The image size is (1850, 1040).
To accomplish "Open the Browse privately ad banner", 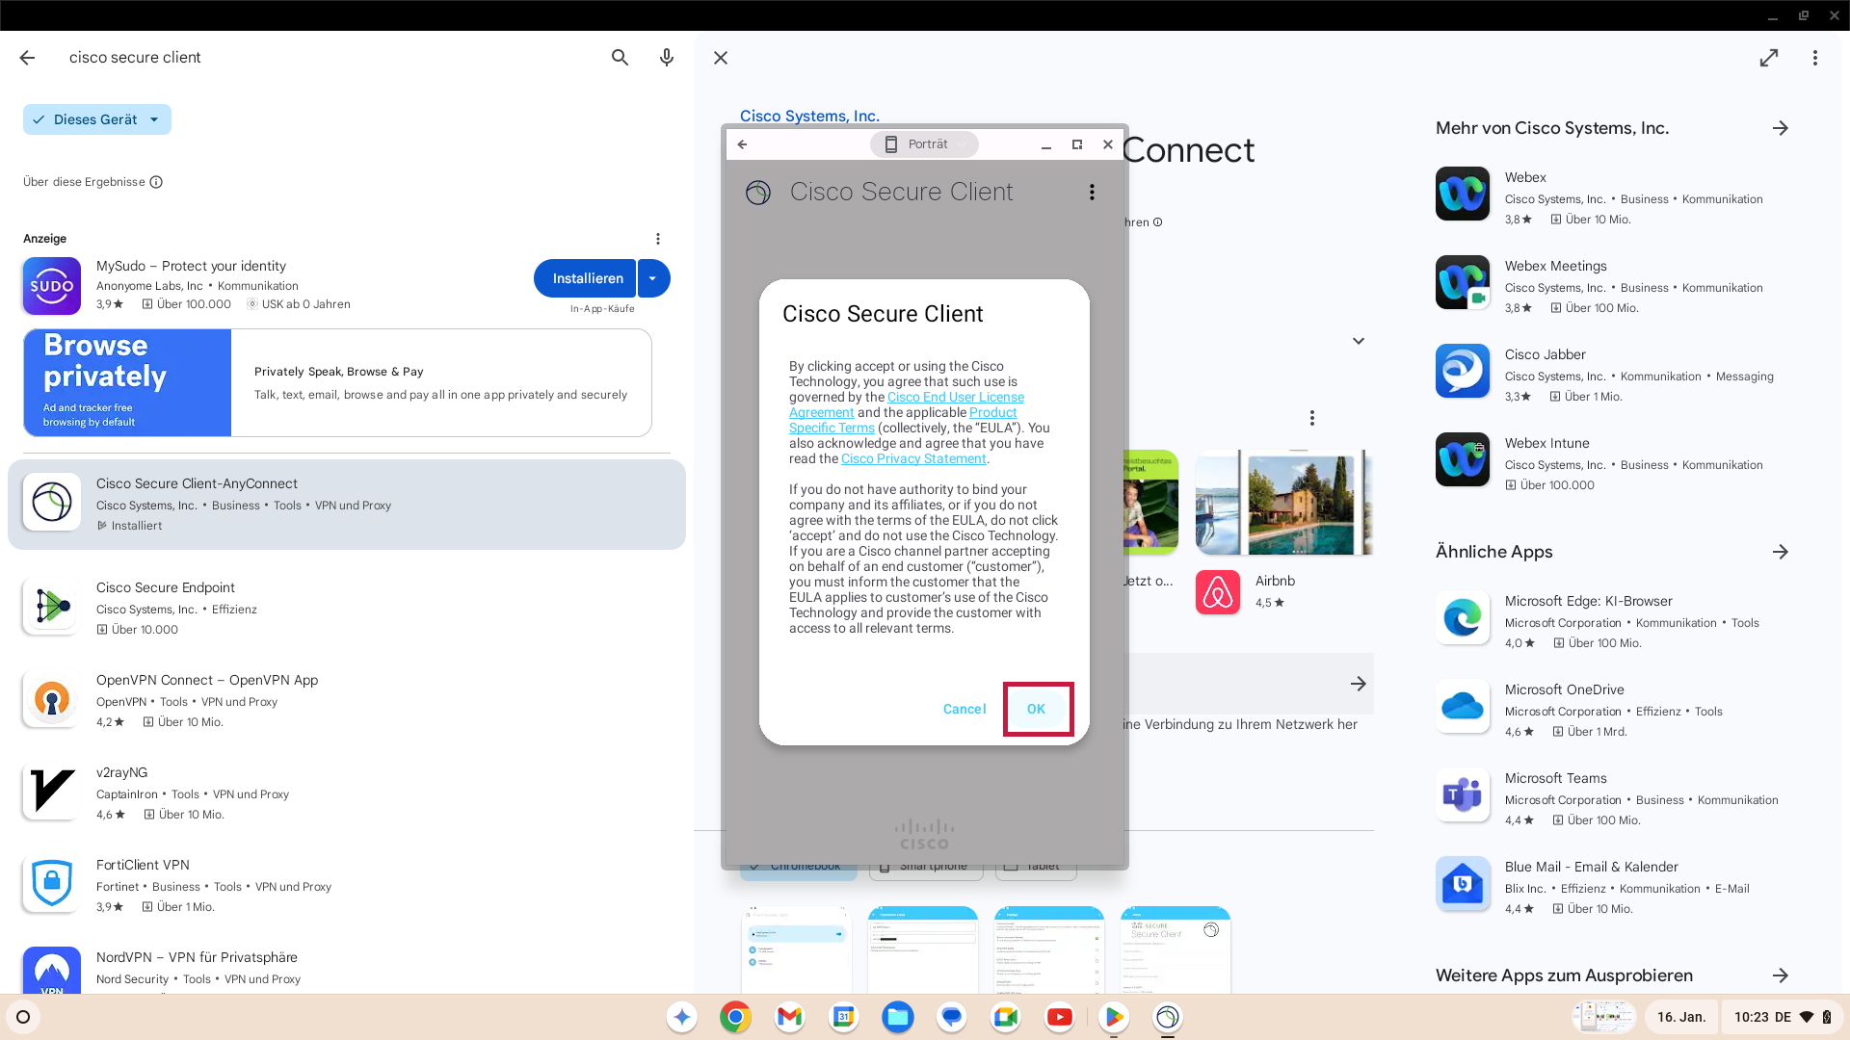I will point(337,383).
